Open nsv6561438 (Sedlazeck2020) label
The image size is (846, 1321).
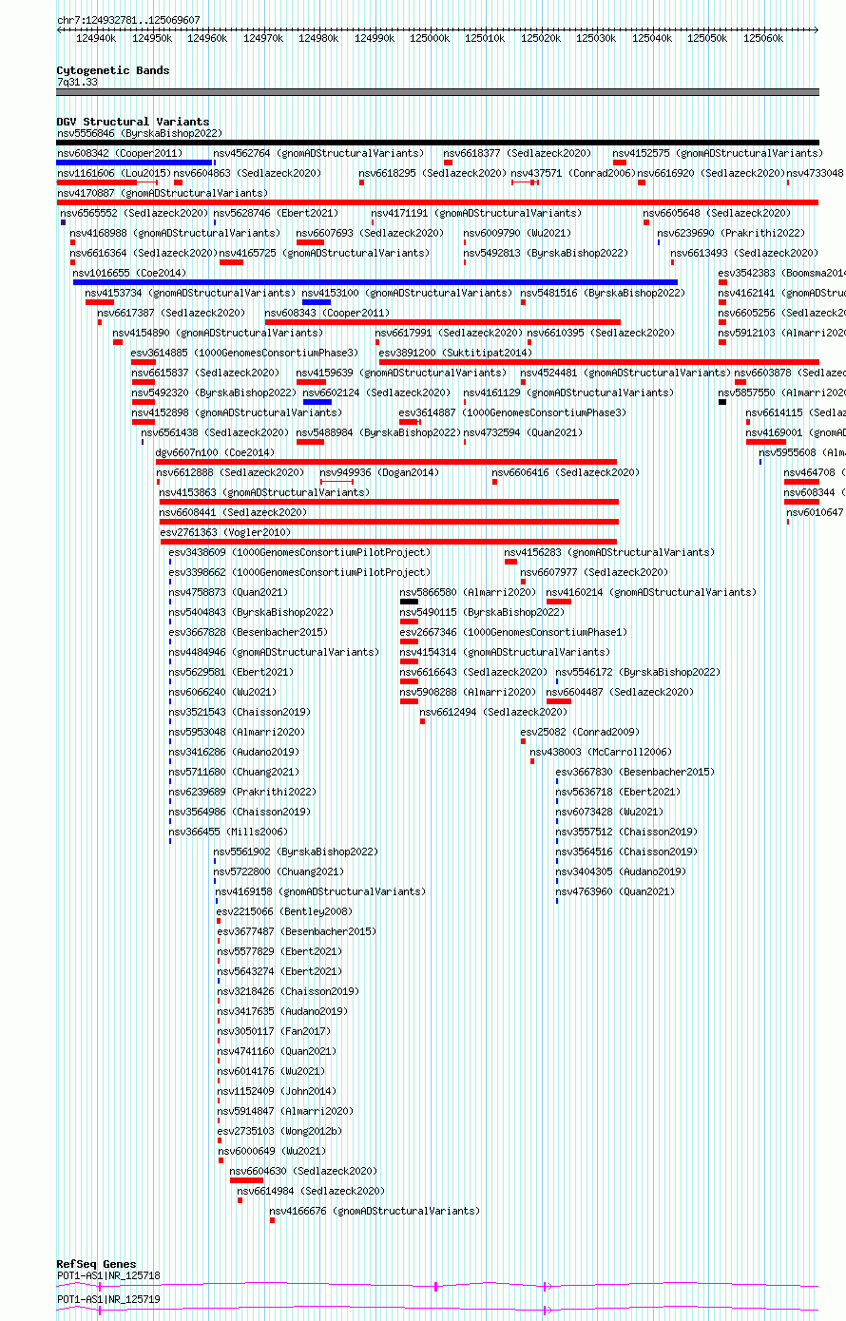click(x=215, y=433)
